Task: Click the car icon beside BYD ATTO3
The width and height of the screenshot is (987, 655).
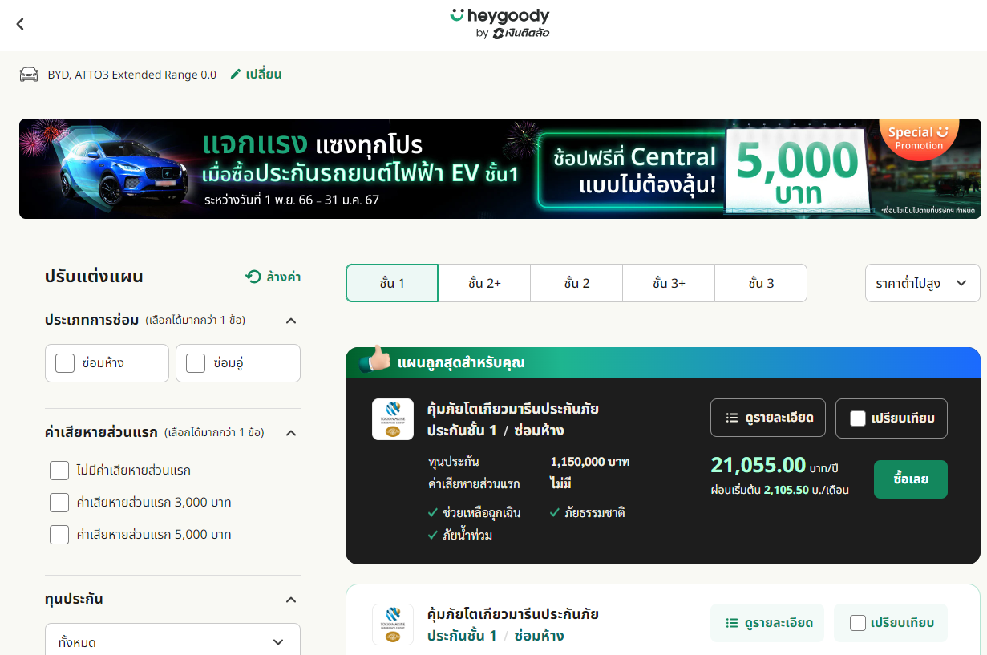Action: click(x=29, y=75)
